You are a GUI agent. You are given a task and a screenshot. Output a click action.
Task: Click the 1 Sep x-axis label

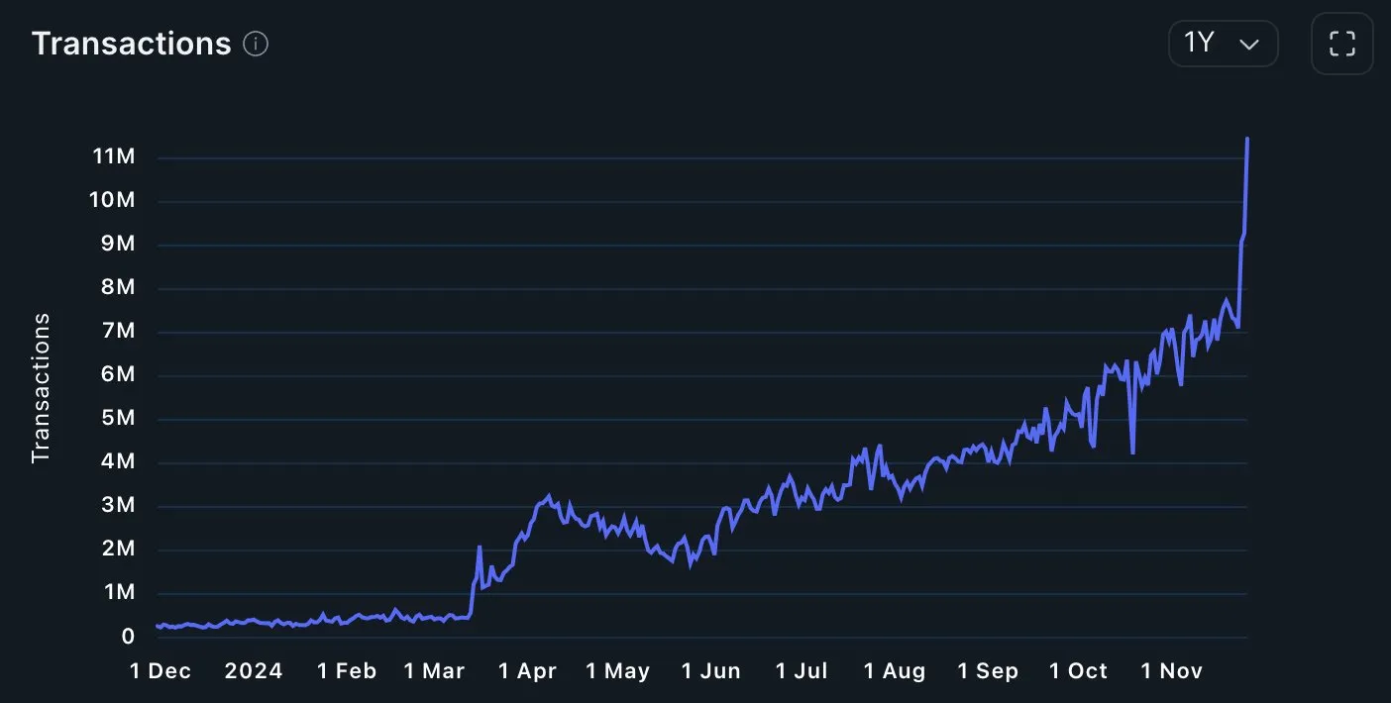click(x=988, y=671)
